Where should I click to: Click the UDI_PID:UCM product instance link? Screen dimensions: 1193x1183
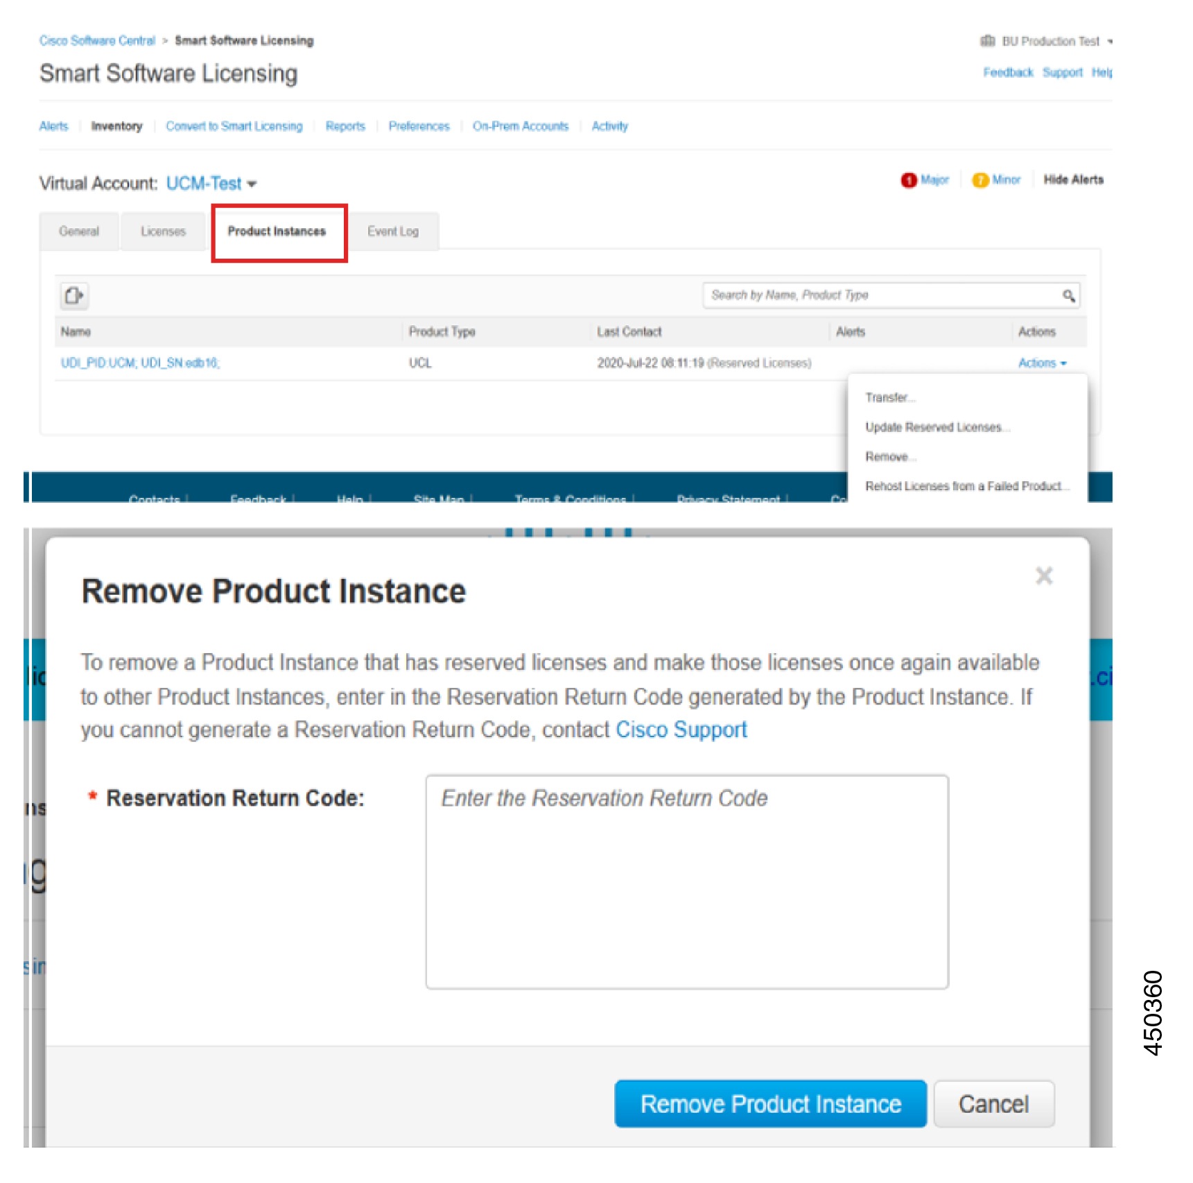coord(140,363)
